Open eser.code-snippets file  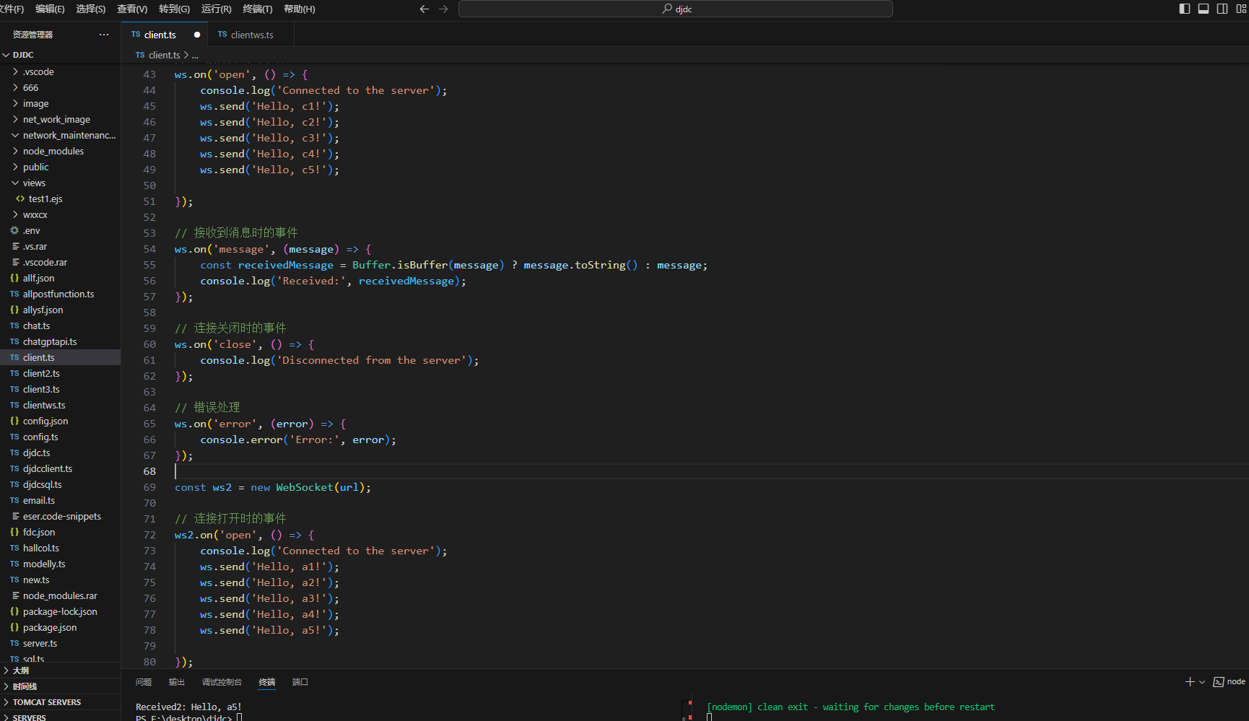(60, 516)
